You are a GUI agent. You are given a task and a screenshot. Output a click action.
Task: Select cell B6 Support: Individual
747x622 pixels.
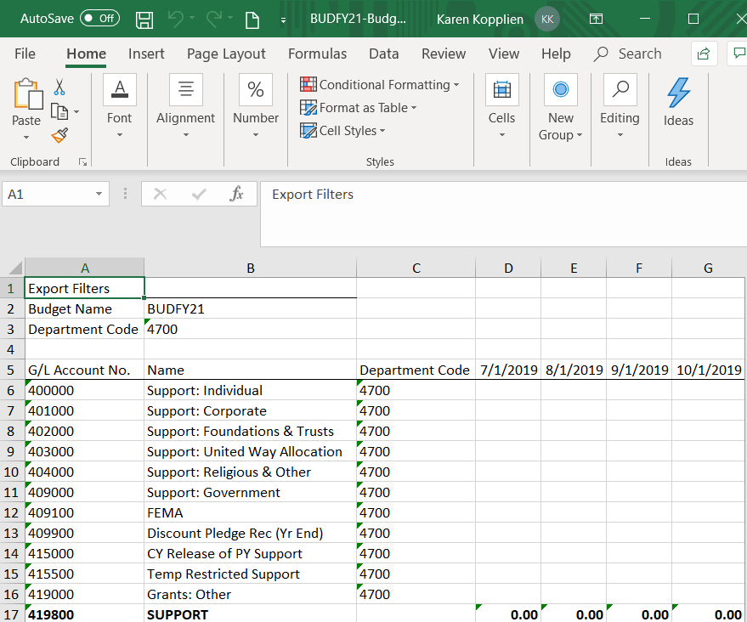250,391
